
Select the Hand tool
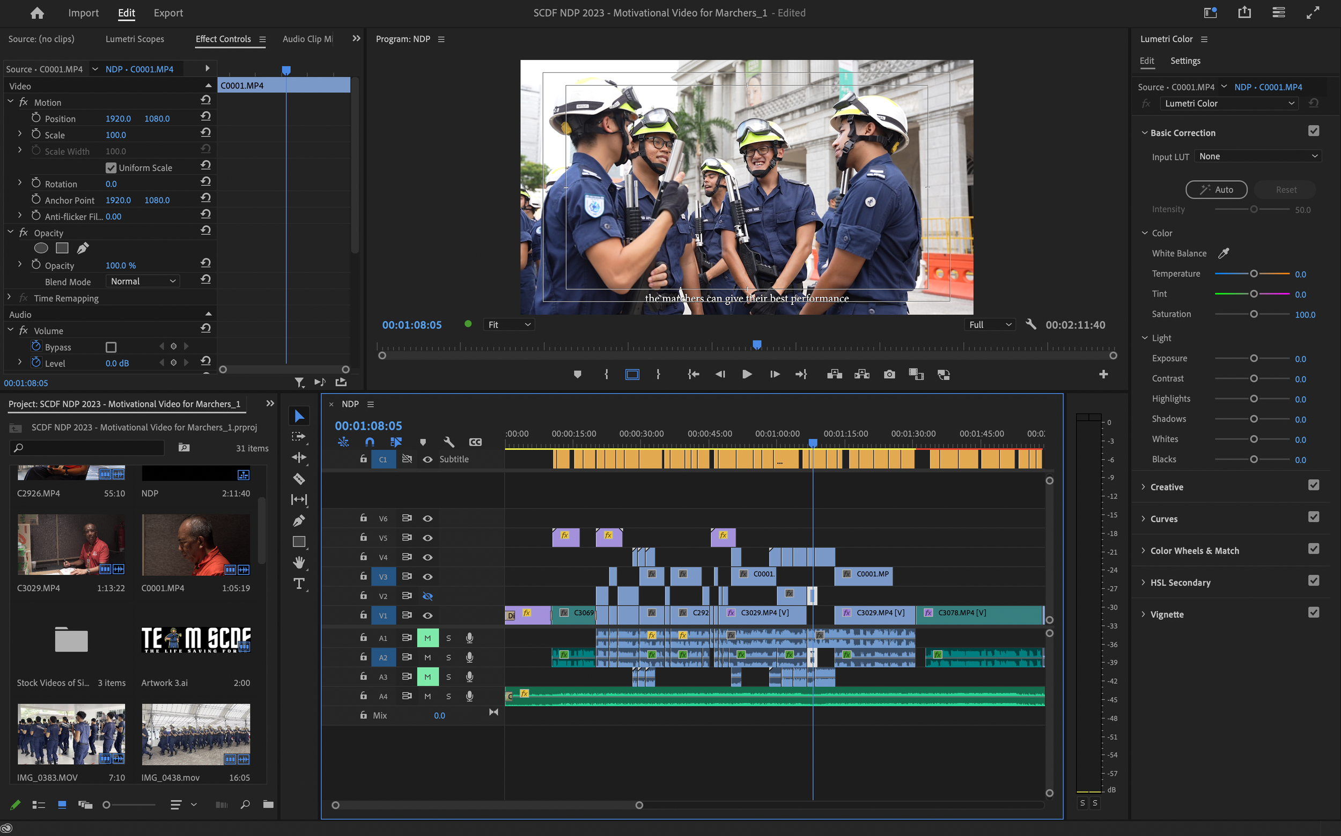click(299, 563)
